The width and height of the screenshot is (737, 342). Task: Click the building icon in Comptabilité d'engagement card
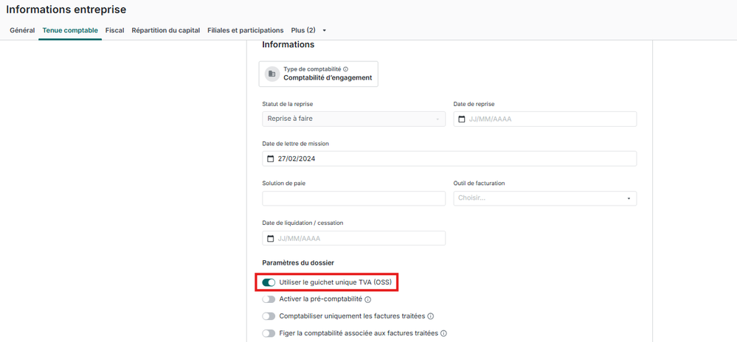(272, 74)
